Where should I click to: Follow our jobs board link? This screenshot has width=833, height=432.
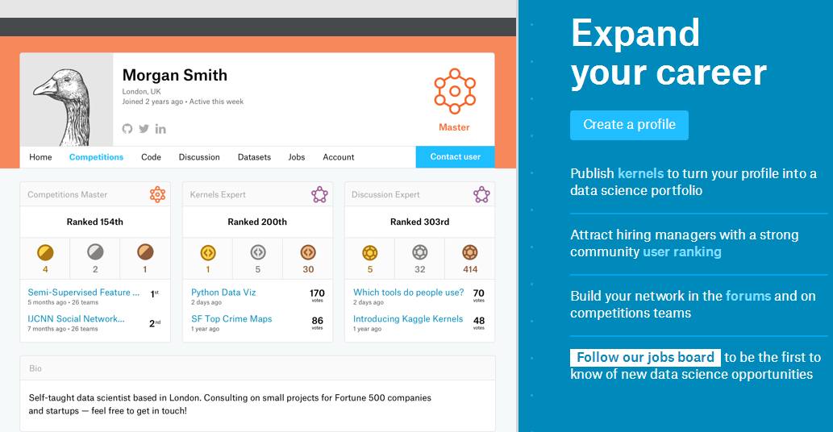(645, 357)
